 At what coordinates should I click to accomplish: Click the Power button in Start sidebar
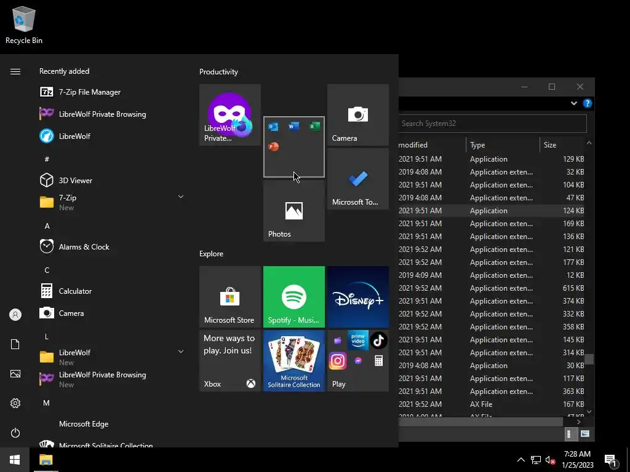click(15, 433)
